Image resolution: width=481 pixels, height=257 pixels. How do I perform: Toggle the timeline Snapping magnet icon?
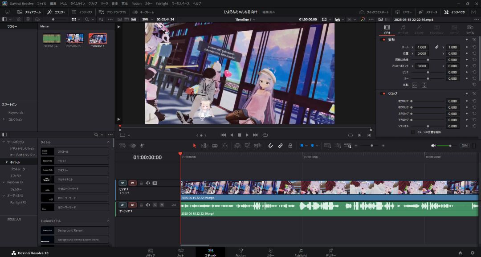tap(270, 146)
